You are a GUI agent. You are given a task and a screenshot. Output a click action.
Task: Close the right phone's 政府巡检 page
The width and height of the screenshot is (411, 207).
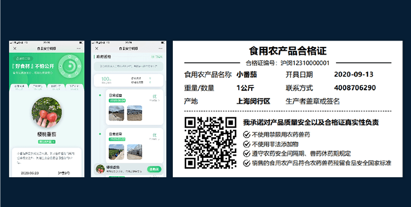[x=97, y=49]
